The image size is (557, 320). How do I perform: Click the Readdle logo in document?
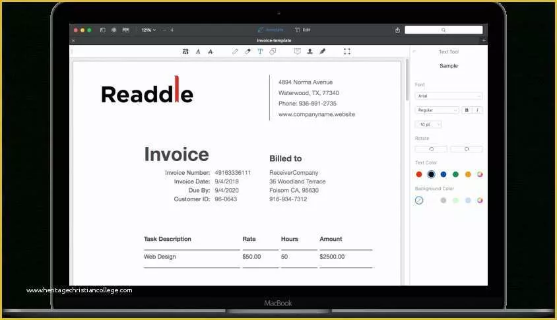click(x=147, y=90)
